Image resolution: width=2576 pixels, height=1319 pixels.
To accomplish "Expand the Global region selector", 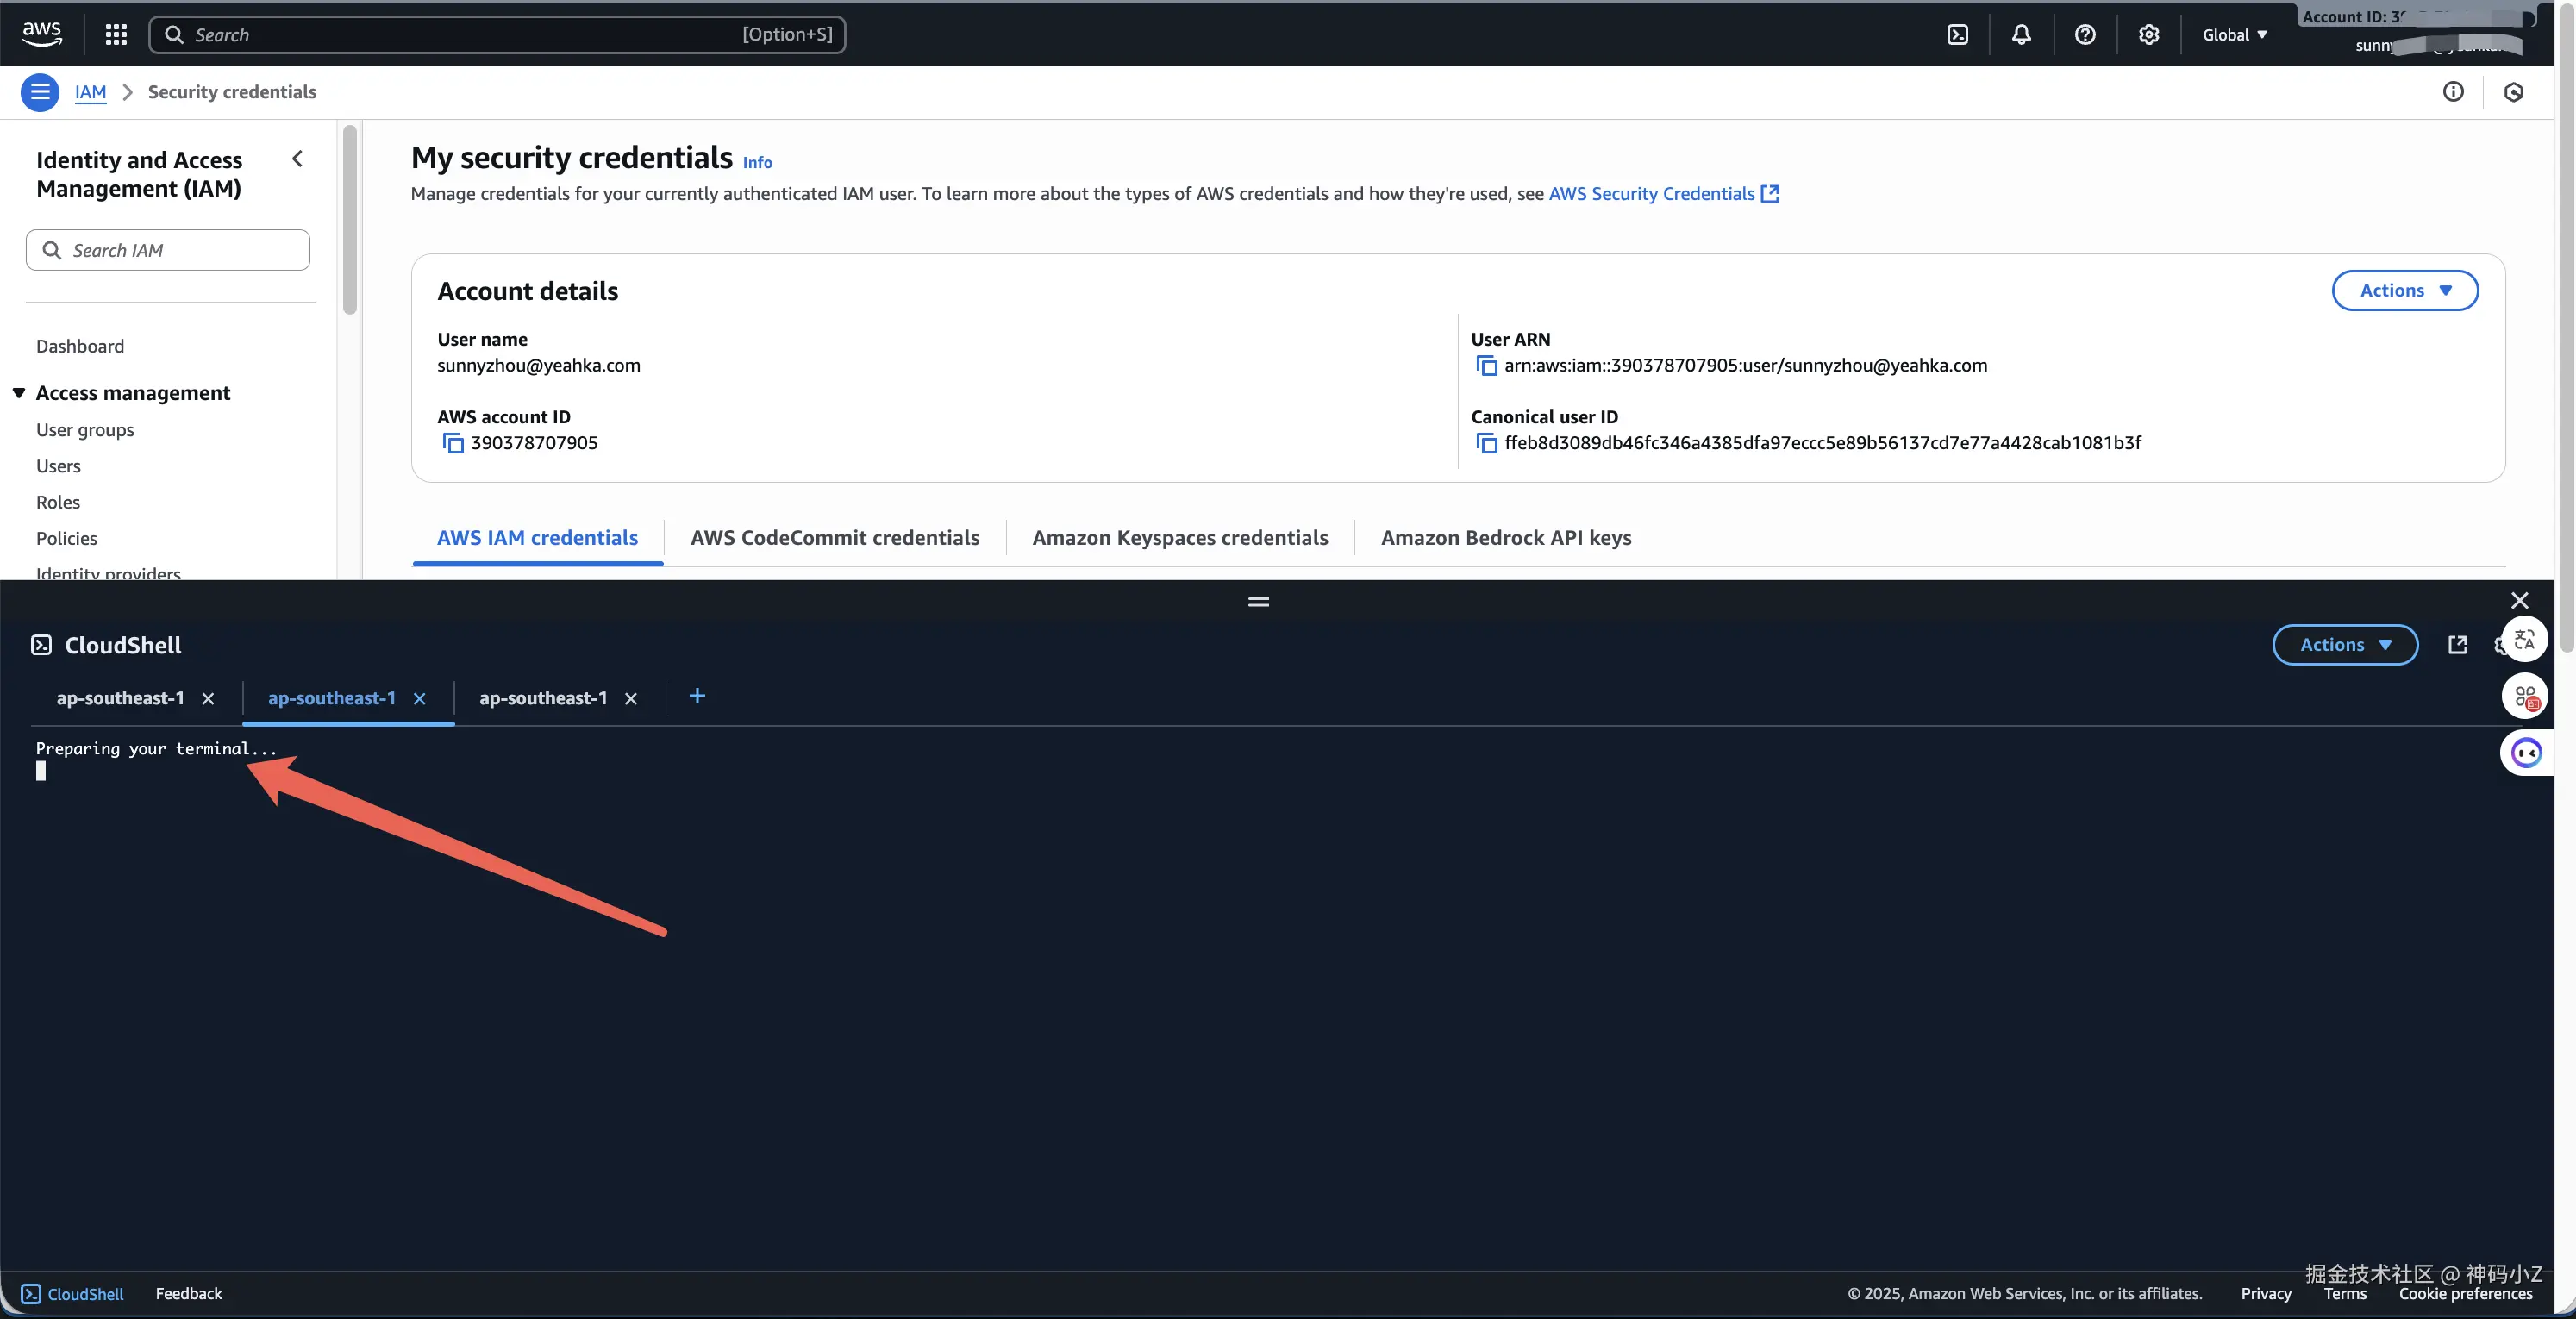I will point(2234,35).
